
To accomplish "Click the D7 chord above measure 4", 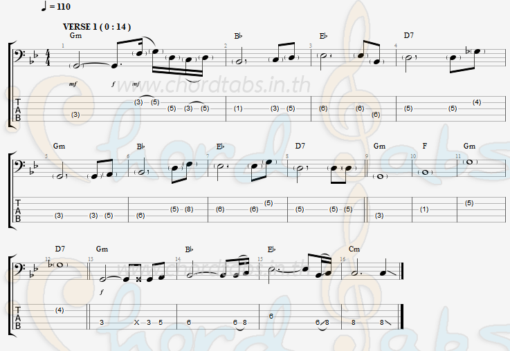I will point(408,35).
